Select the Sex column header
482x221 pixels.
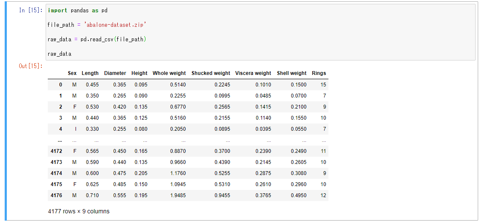point(72,73)
